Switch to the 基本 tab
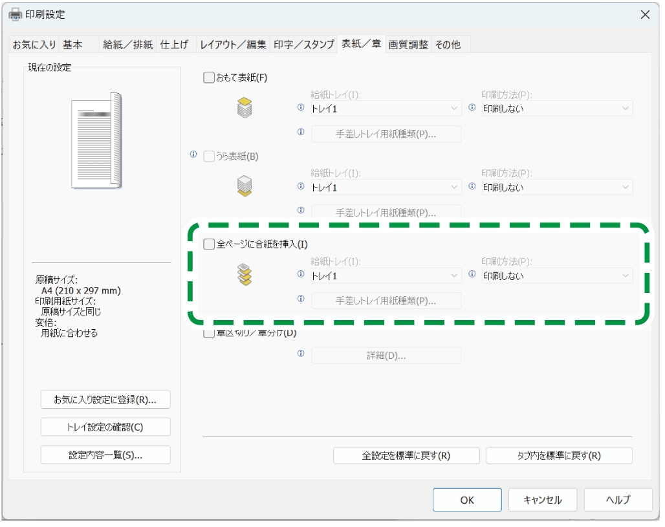The width and height of the screenshot is (665, 527). pos(72,45)
